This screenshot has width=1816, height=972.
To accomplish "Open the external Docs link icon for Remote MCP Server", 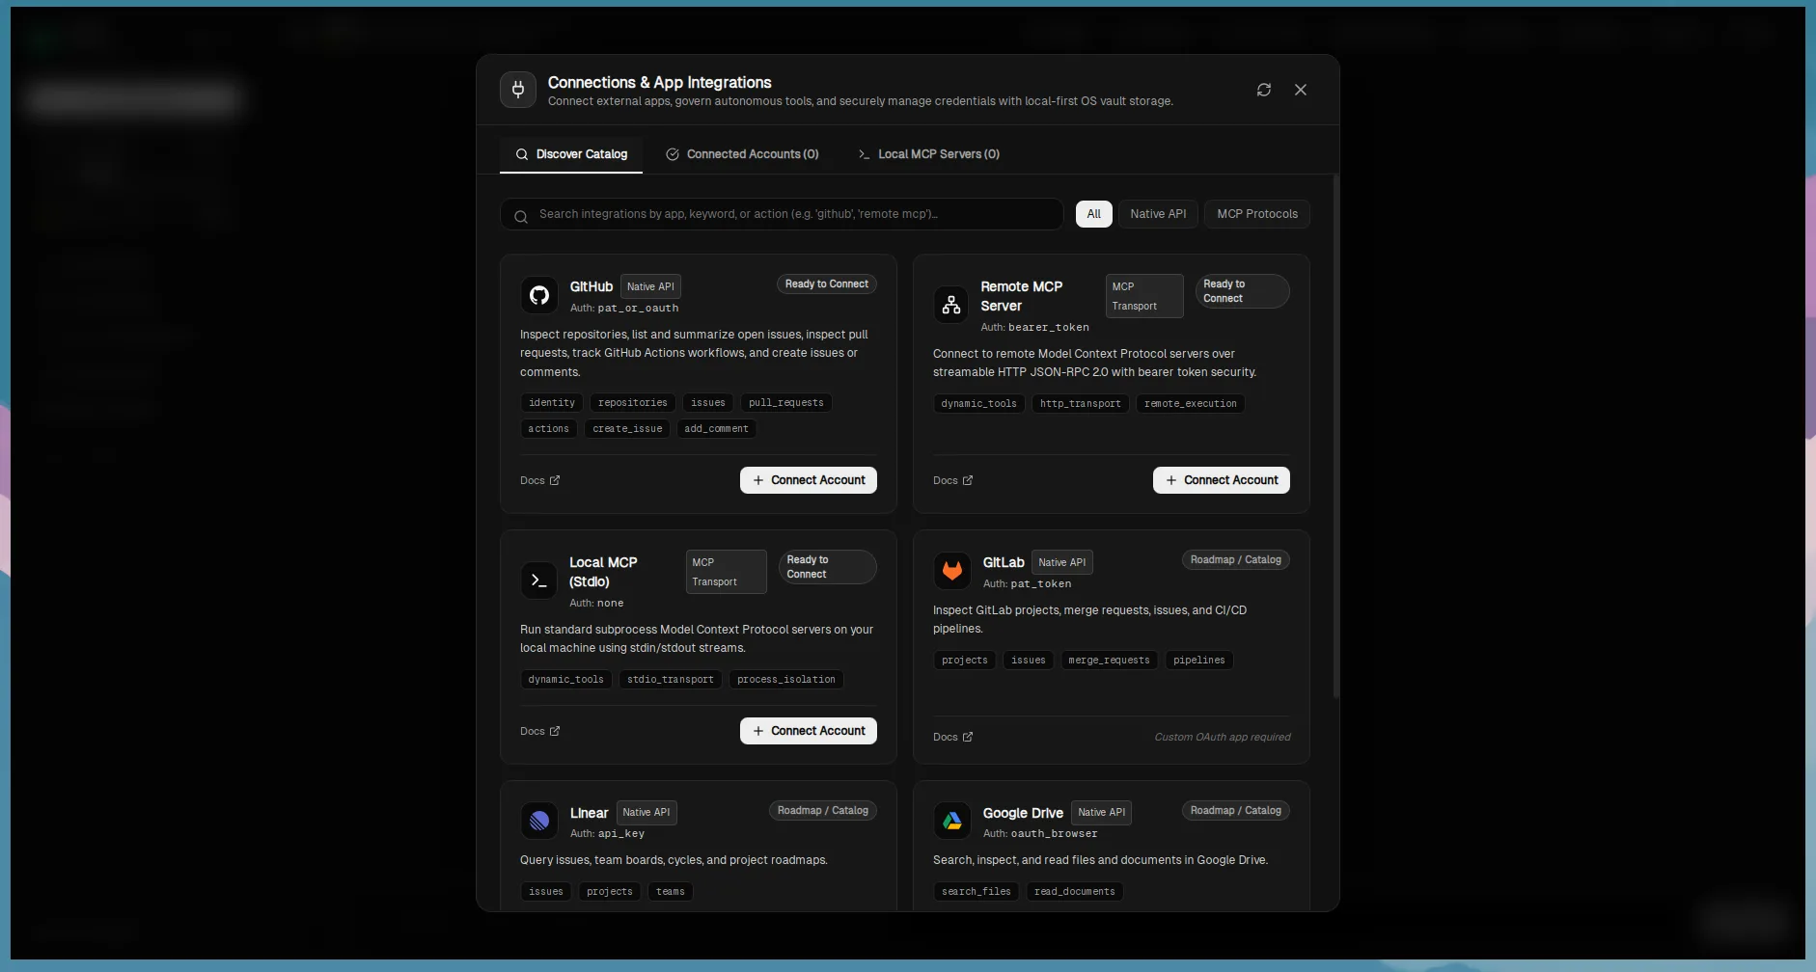I will [x=968, y=480].
